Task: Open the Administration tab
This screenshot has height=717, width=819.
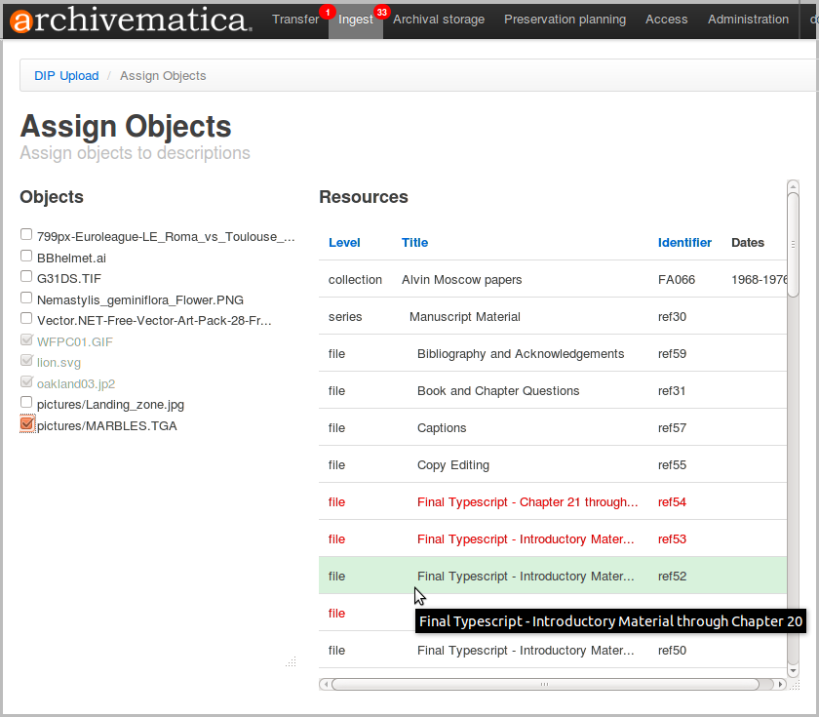Action: (x=748, y=20)
